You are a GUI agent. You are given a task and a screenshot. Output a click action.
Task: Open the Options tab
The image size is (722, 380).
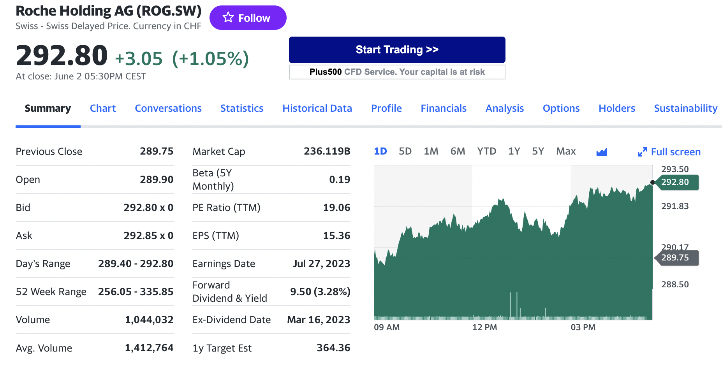[561, 108]
